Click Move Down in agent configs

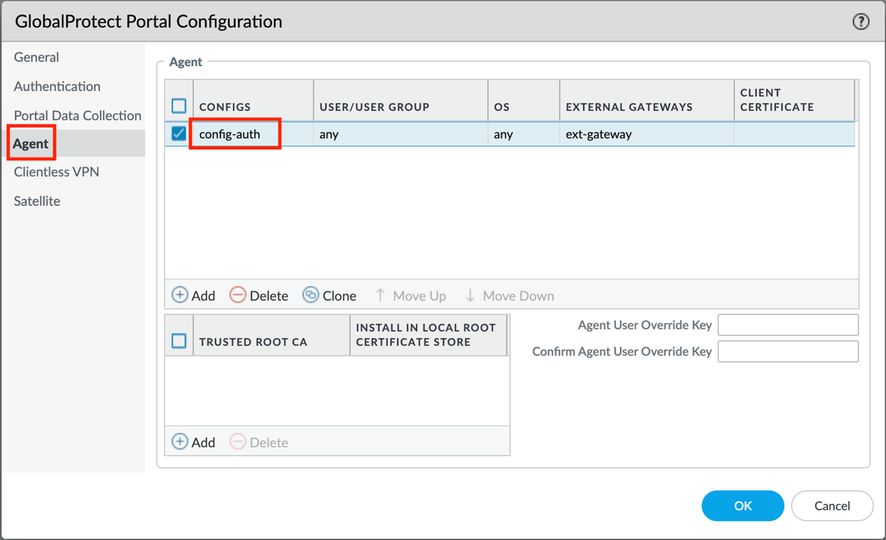(x=510, y=295)
